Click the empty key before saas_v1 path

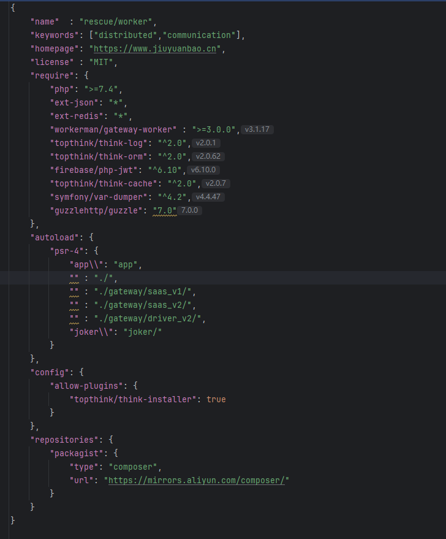click(74, 291)
